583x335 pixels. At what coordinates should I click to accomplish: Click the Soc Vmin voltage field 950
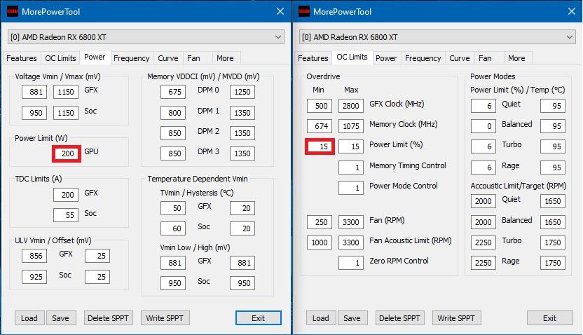[34, 113]
